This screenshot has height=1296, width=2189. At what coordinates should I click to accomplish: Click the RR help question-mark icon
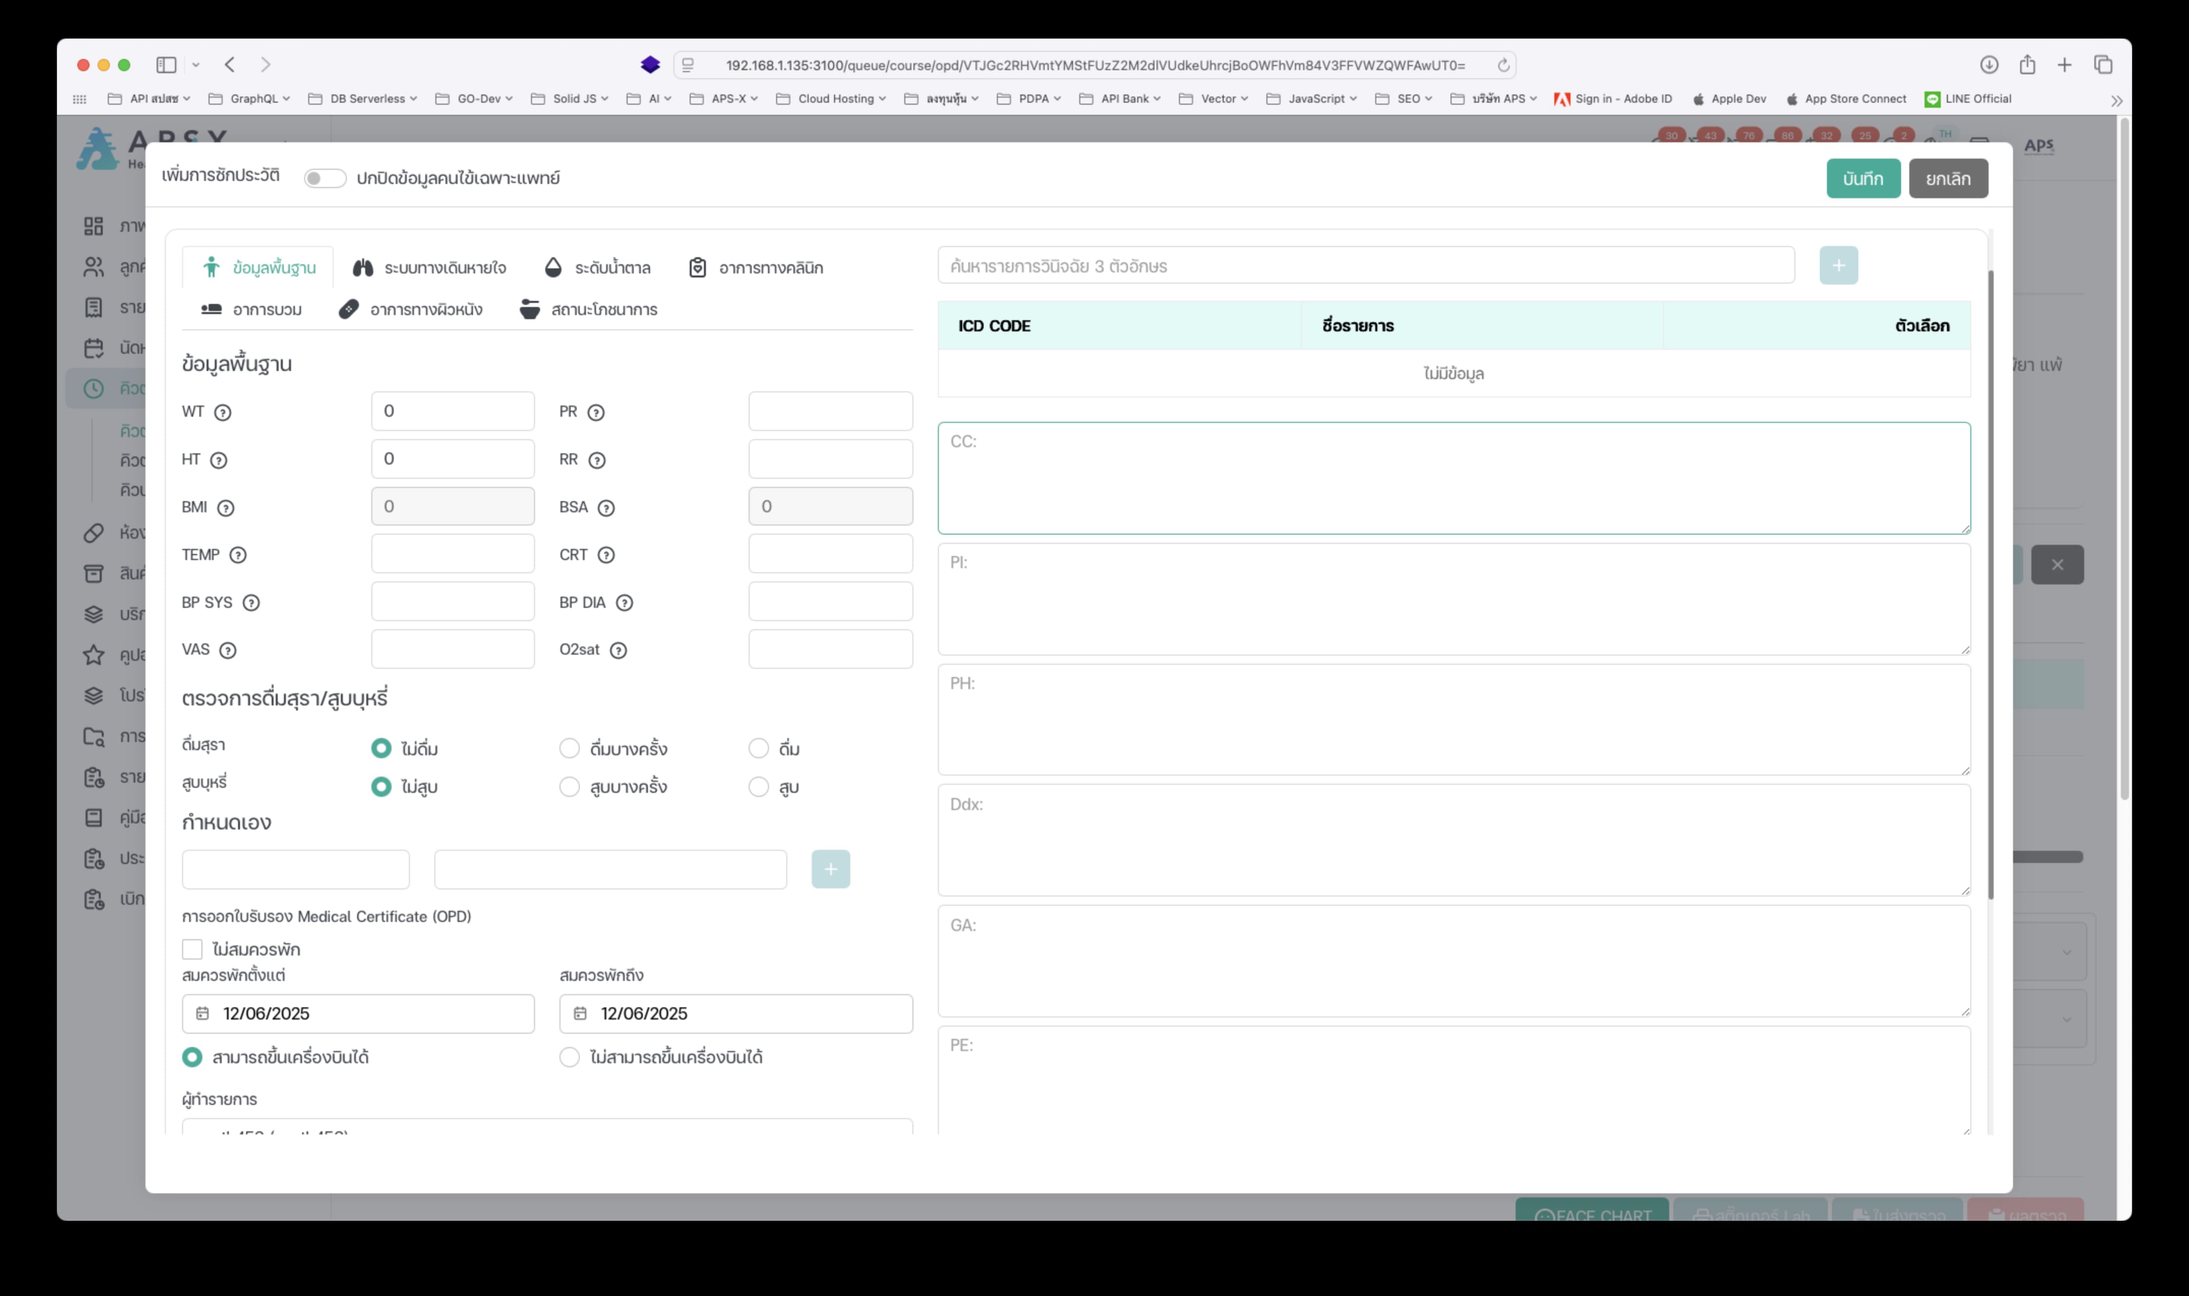coord(597,460)
